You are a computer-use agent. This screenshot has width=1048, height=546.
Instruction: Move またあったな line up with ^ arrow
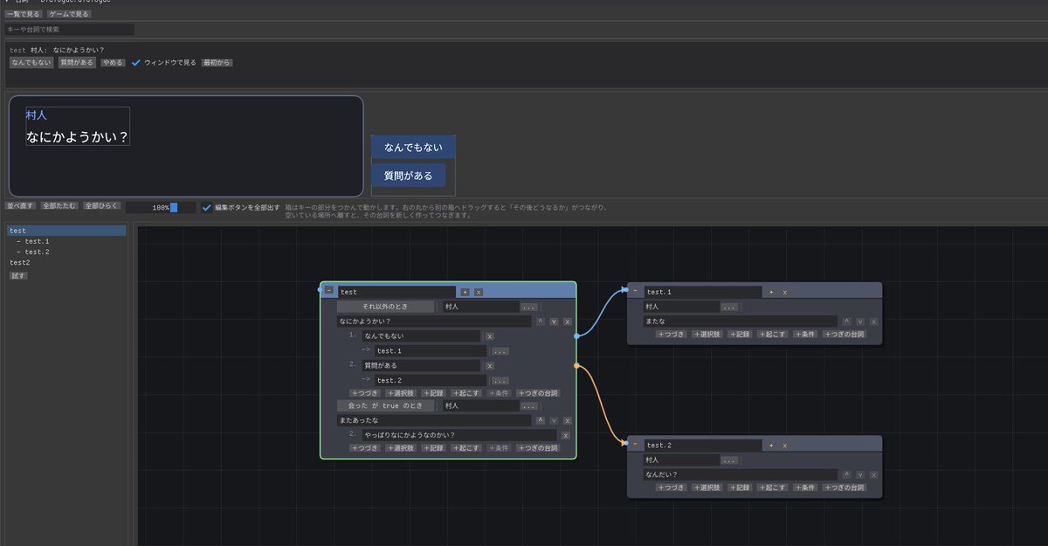pos(540,420)
